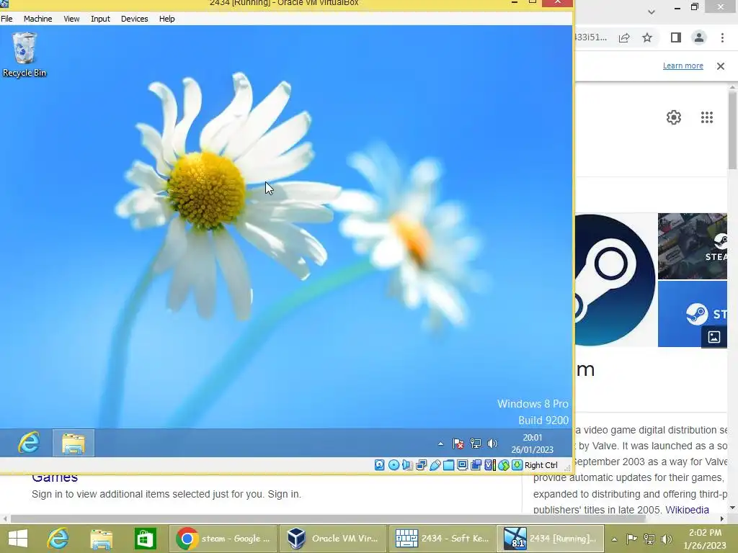738x553 pixels.
Task: Open Steam games collage thumbnail
Action: coord(693,246)
